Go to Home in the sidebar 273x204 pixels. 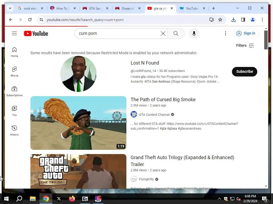(x=14, y=52)
